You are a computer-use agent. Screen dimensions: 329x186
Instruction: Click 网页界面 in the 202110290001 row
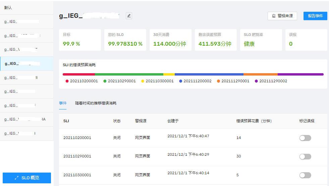click(x=143, y=156)
